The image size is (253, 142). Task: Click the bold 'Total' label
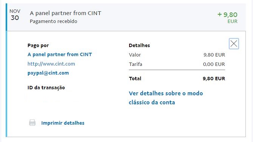[x=135, y=79]
